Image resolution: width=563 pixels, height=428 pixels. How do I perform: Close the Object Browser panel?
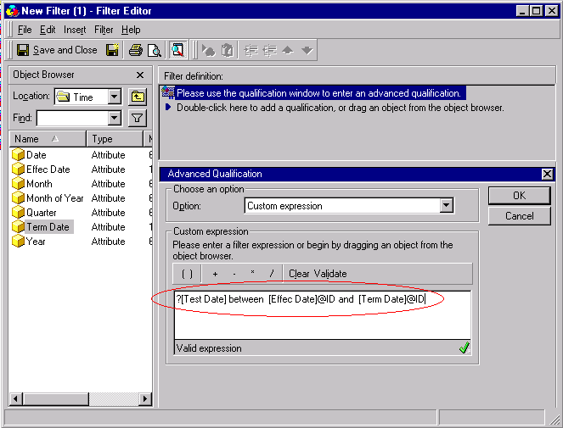[x=140, y=75]
